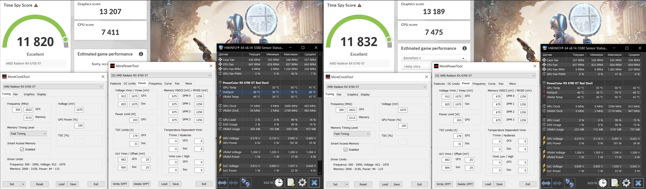Open GPU selector dropdown in left MorePowerTool
Screen dimensions: 646x189
click(161, 75)
